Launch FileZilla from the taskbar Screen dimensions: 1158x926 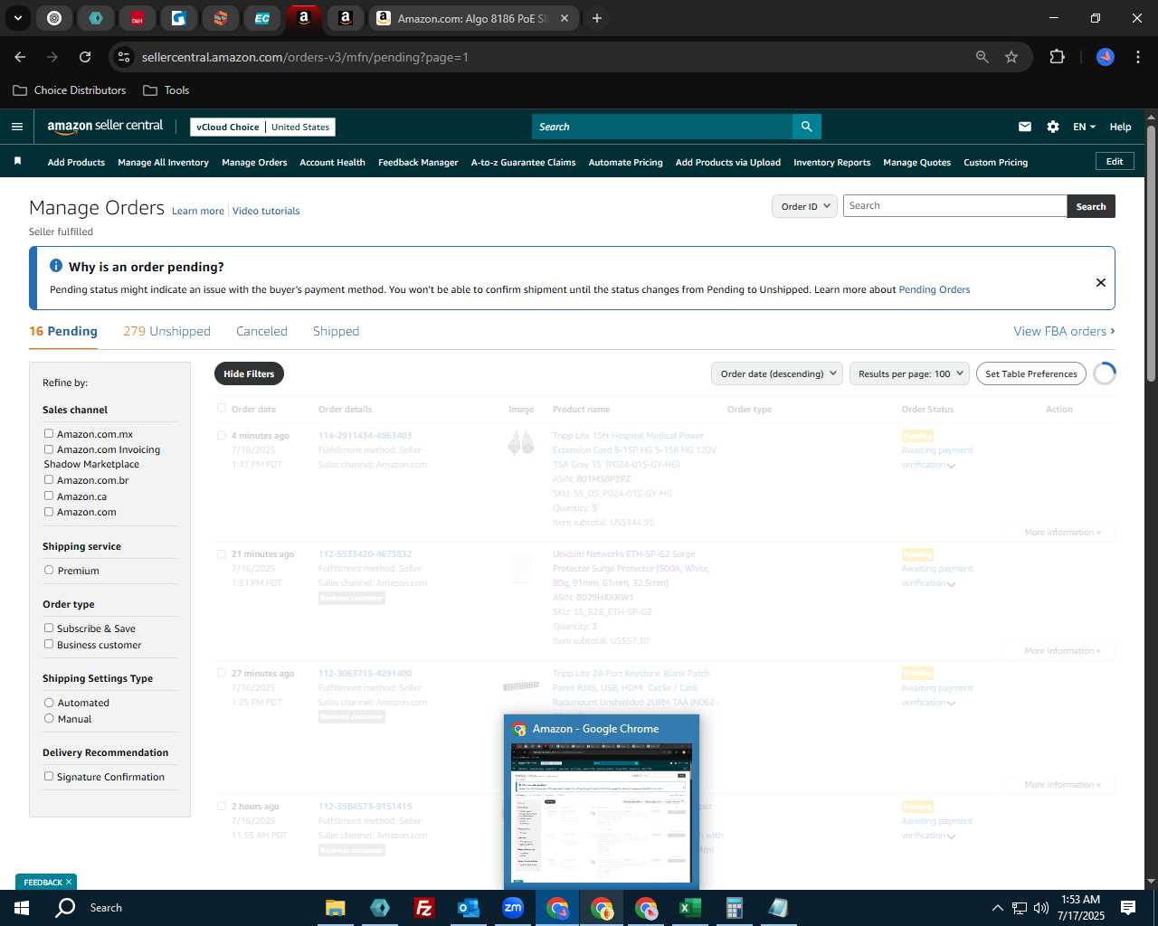click(423, 908)
